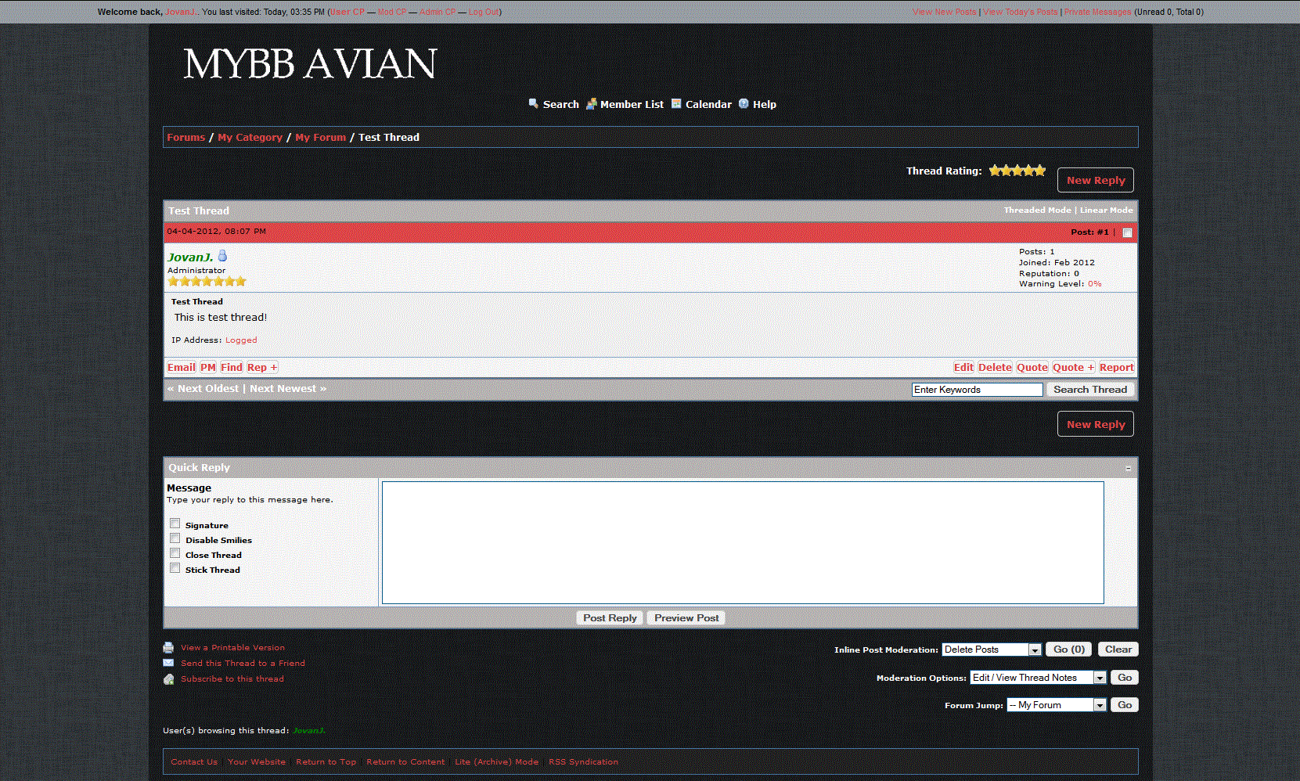
Task: Enable the Signature checkbox
Action: [175, 524]
